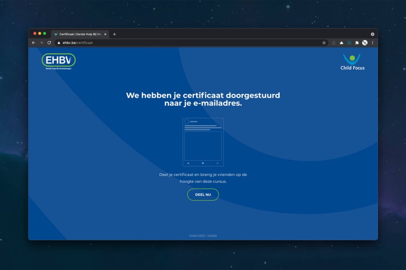Open the Privacy policy link
This screenshot has height=270, width=406.
tap(198, 235)
